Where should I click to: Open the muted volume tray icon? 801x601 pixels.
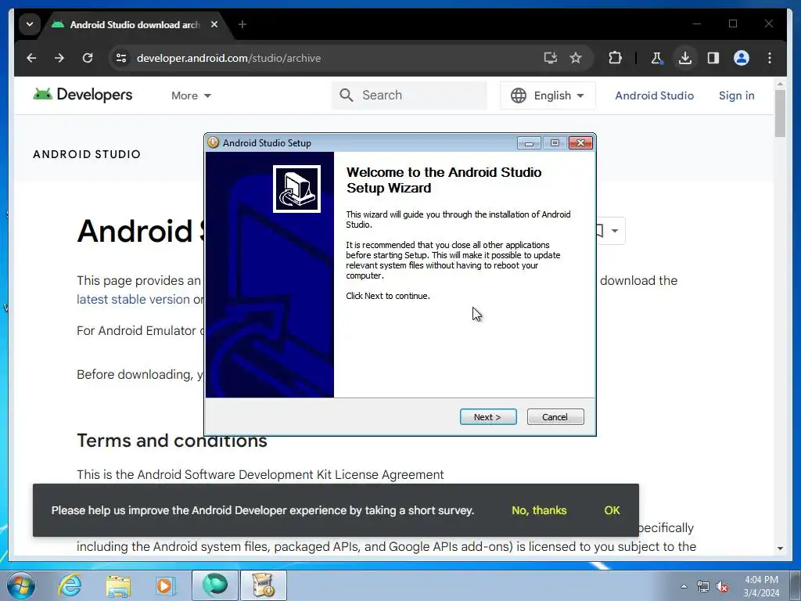(x=722, y=587)
